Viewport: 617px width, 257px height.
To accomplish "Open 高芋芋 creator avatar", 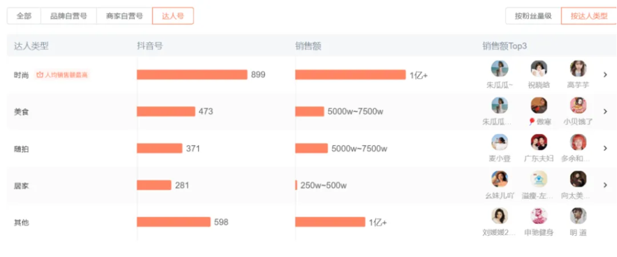I will [x=578, y=69].
